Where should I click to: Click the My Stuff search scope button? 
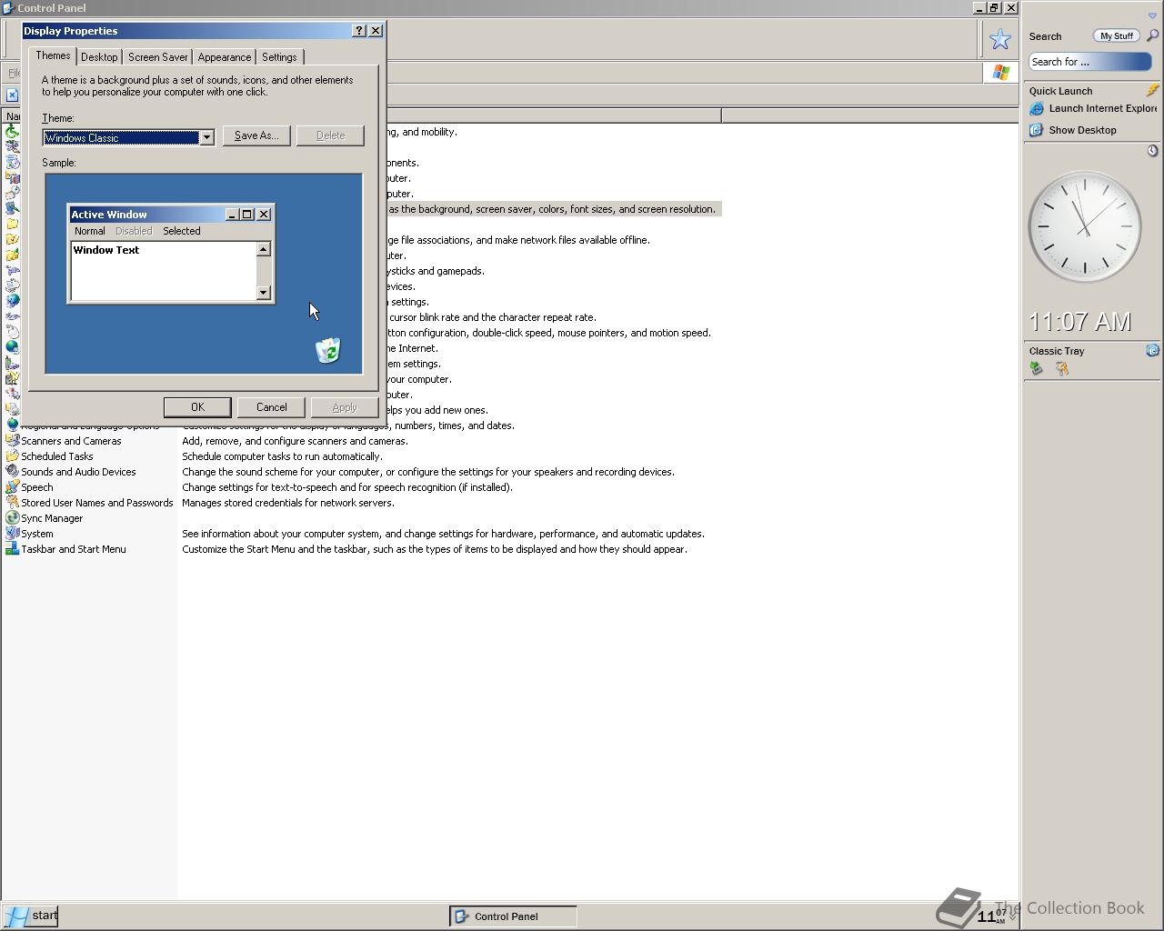[1116, 35]
